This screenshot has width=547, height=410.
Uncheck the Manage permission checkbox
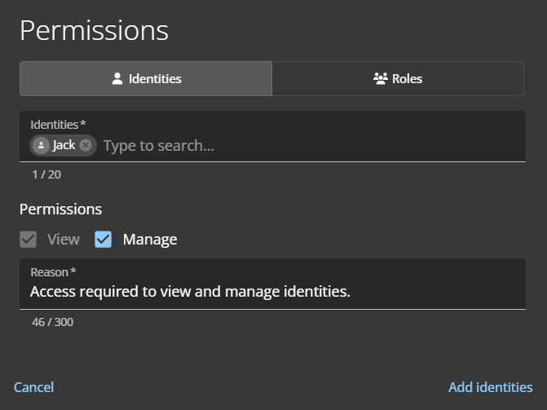coord(104,240)
